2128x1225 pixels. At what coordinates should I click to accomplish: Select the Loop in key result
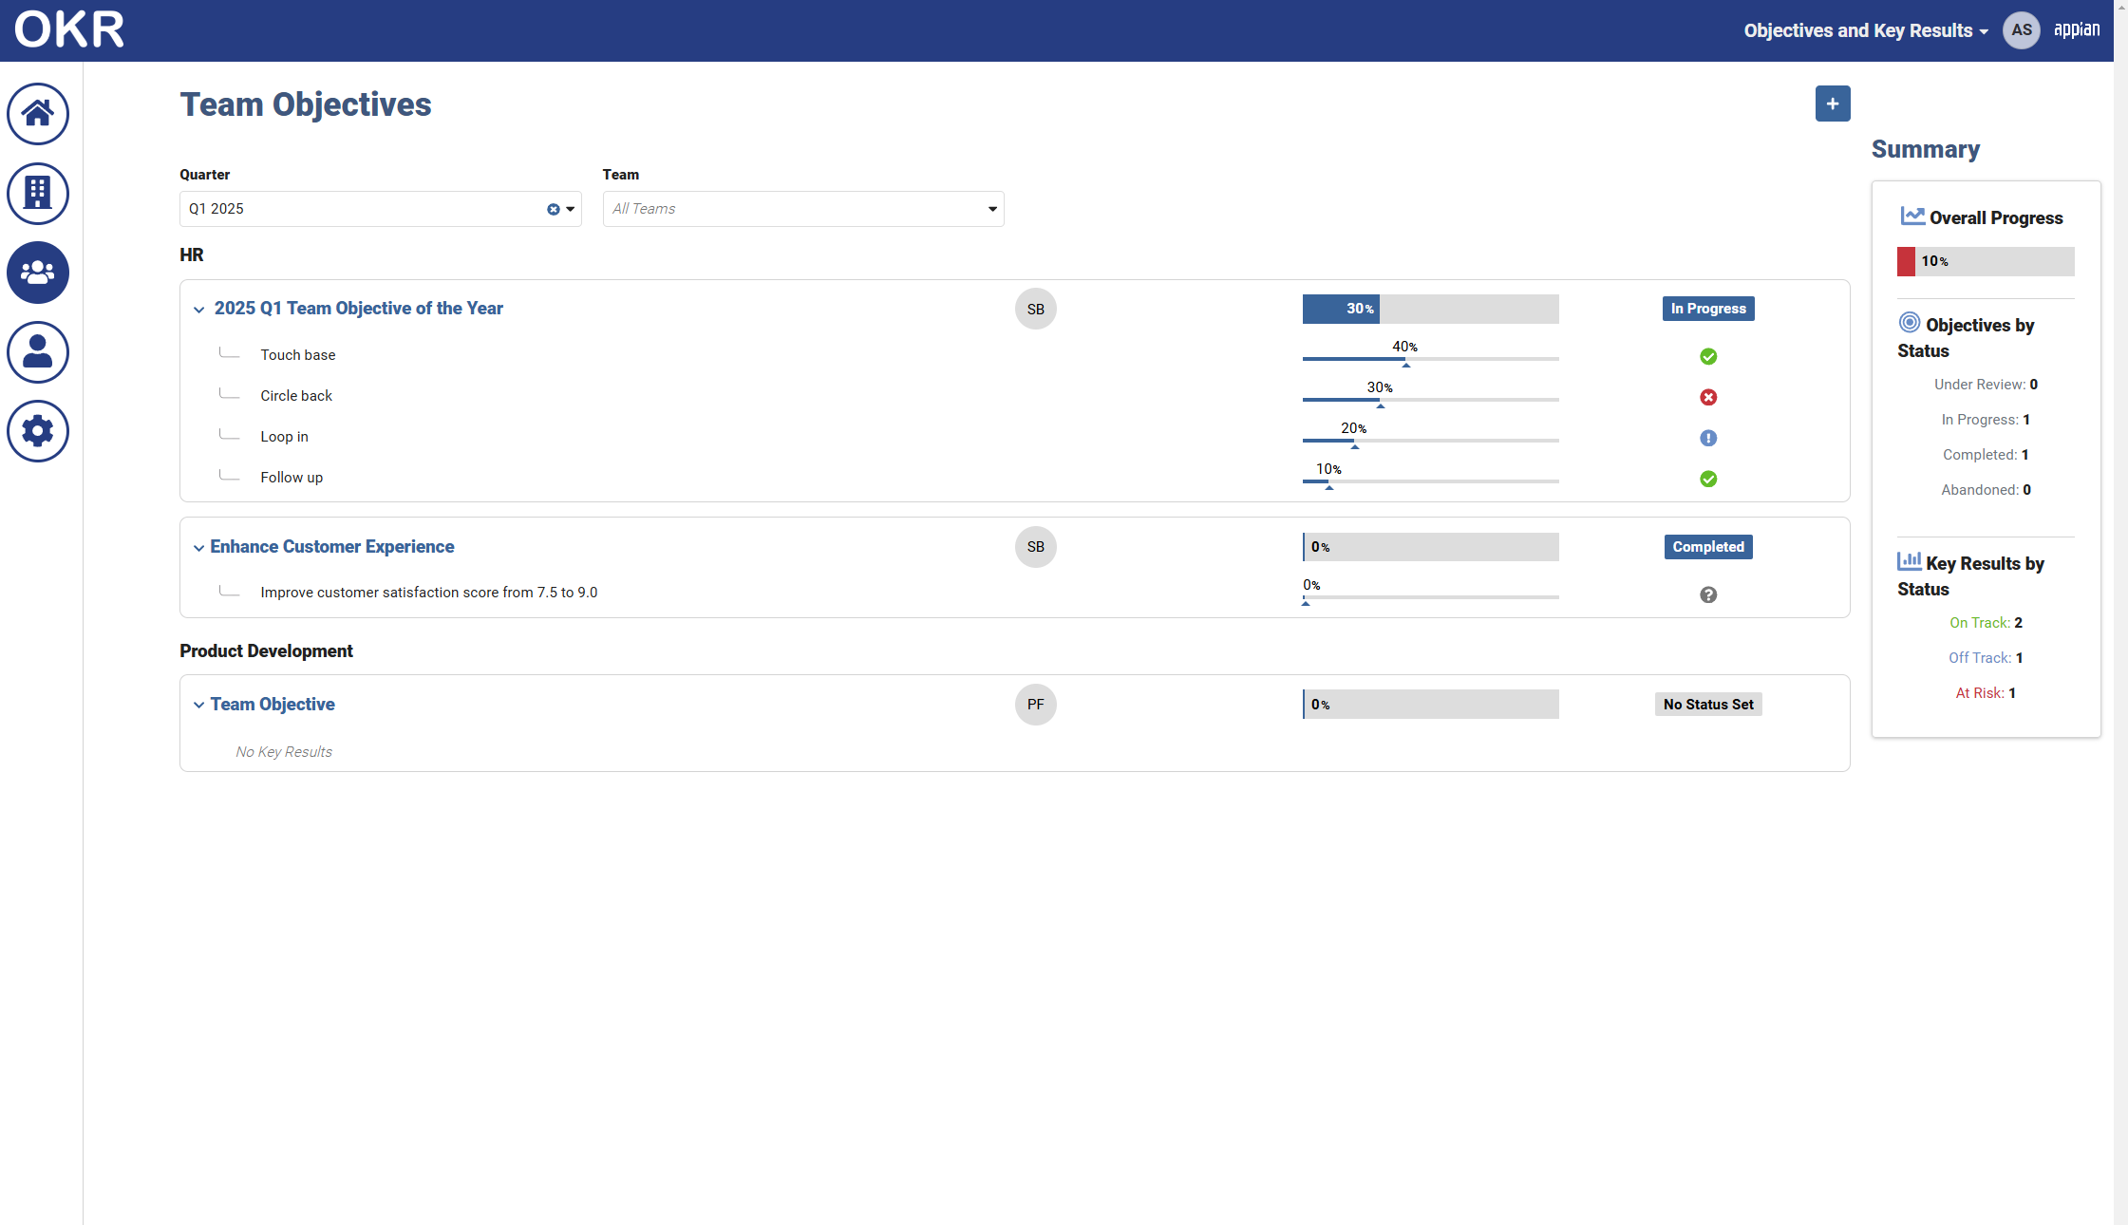pos(285,437)
